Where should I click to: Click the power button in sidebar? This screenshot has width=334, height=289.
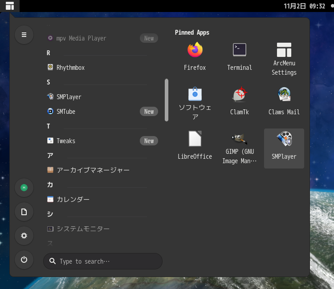24,260
